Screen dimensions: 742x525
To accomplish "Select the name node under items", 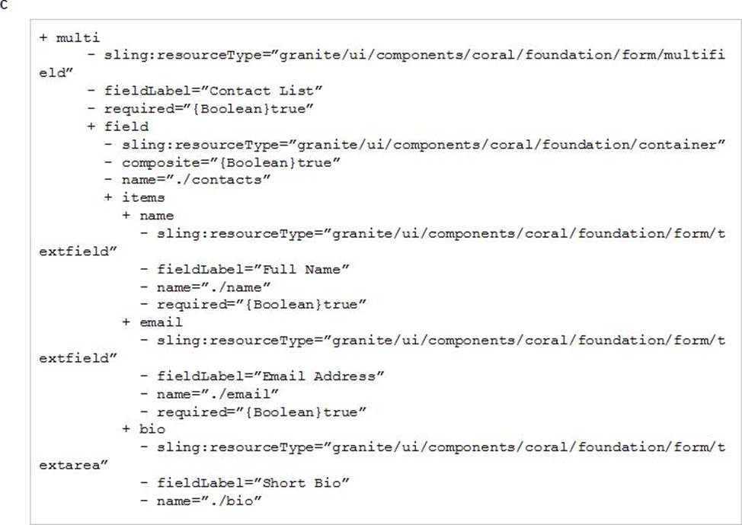I will point(157,216).
